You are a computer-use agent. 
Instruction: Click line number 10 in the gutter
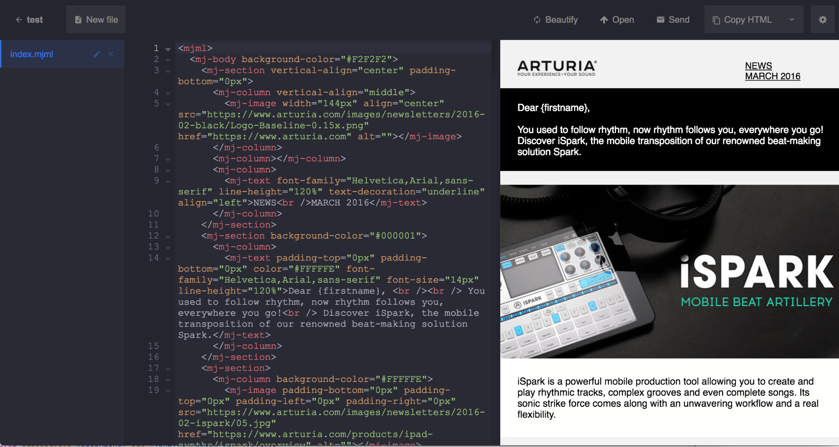click(153, 213)
